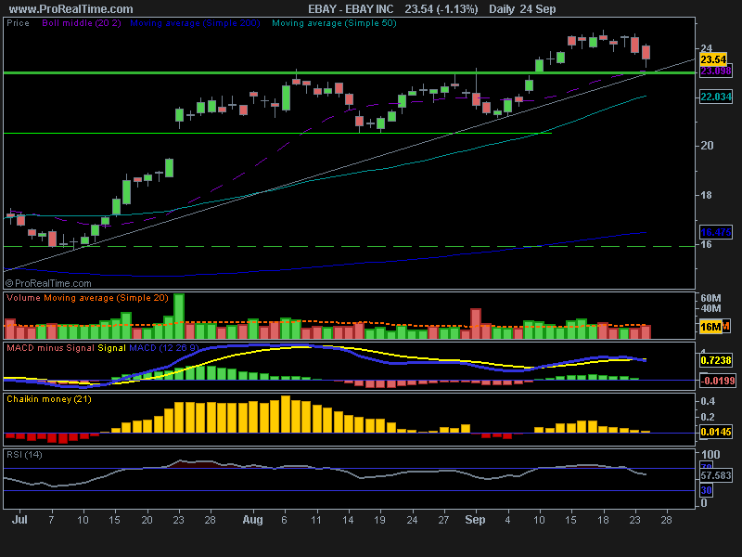Image resolution: width=742 pixels, height=557 pixels.
Task: Click the tall red volume spike bar
Action: click(x=476, y=323)
